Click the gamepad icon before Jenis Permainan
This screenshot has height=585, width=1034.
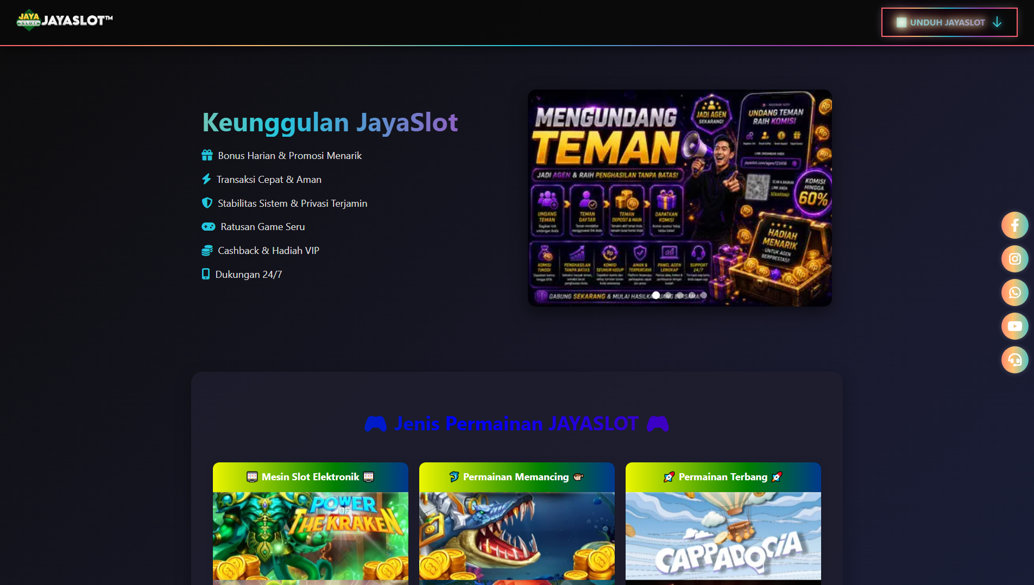tap(375, 424)
